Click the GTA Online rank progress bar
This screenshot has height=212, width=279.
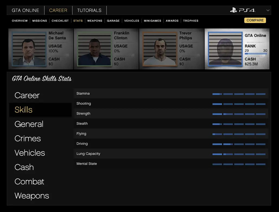click(256, 54)
